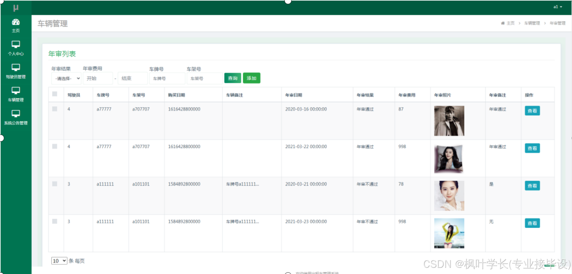
Task: Click the 添加 add button
Action: click(x=252, y=78)
